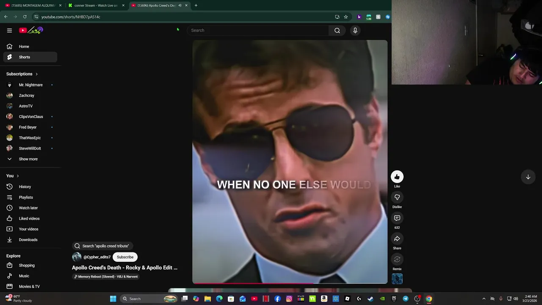Screen dimensions: 542x305
Task: Expand Show more subscriptions
Action: pos(30,159)
